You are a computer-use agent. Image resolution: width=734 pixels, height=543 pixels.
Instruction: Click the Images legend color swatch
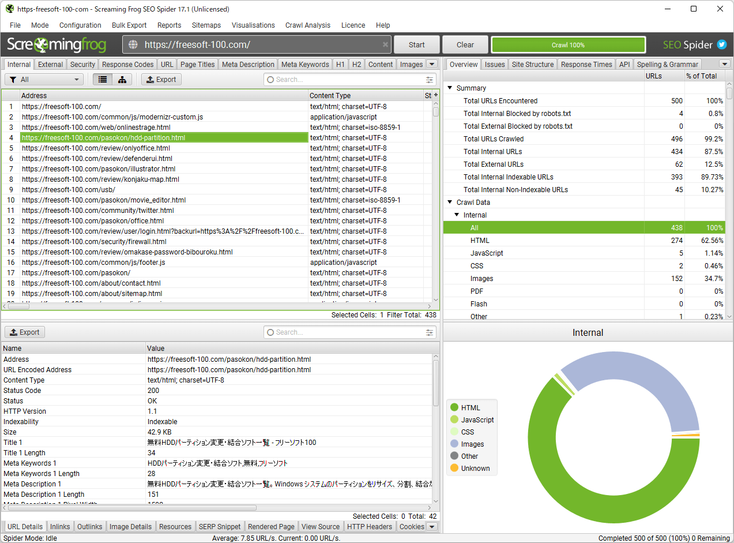(454, 444)
